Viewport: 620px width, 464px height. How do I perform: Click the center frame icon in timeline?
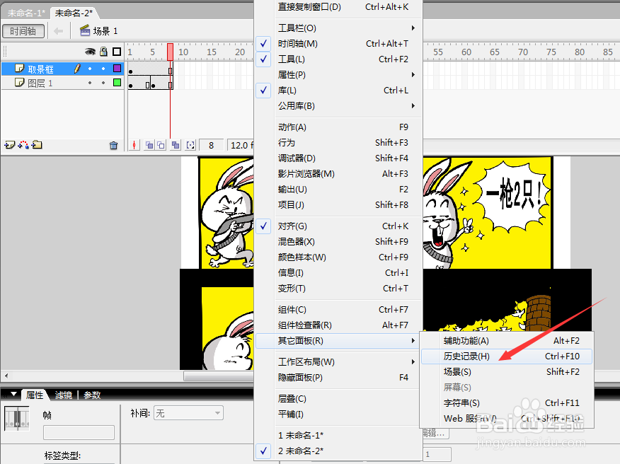(134, 146)
